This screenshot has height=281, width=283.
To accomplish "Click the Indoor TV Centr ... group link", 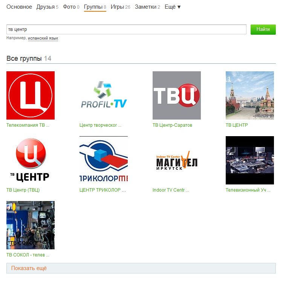I will tap(171, 190).
